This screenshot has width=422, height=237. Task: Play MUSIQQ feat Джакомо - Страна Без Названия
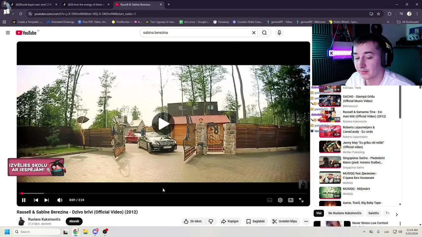360,175
